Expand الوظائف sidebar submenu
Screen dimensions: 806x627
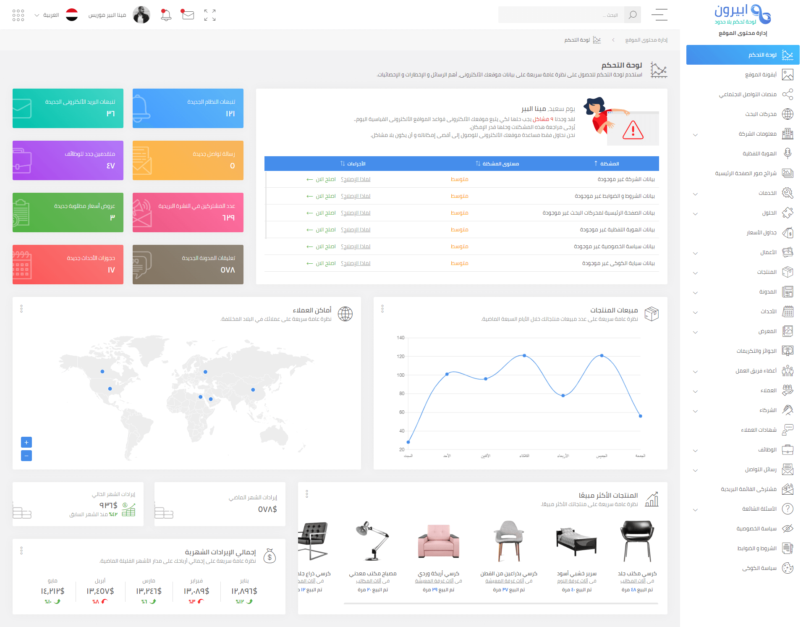[695, 451]
